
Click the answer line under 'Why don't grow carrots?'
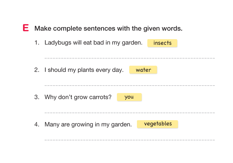(x=129, y=112)
